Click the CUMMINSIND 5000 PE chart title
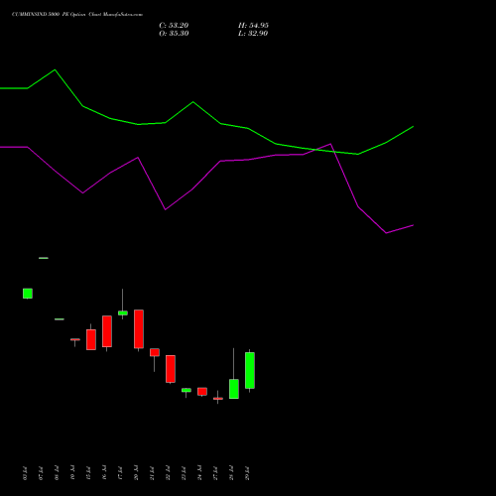 coord(77,15)
